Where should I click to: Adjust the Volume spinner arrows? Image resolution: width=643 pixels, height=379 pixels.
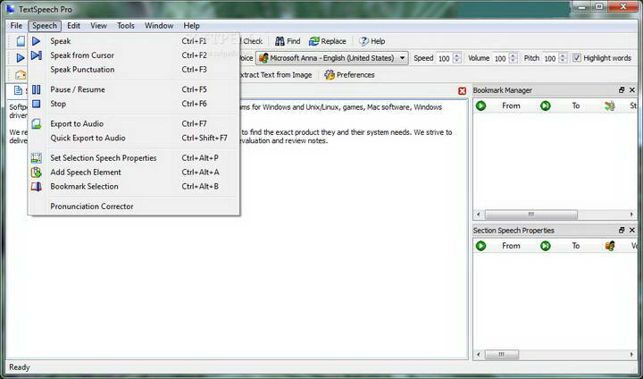513,58
